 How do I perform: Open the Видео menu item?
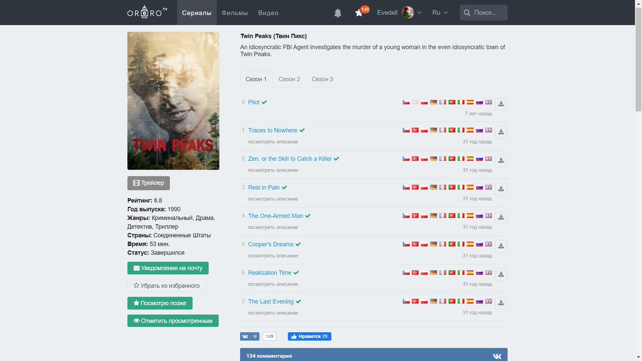coord(268,13)
